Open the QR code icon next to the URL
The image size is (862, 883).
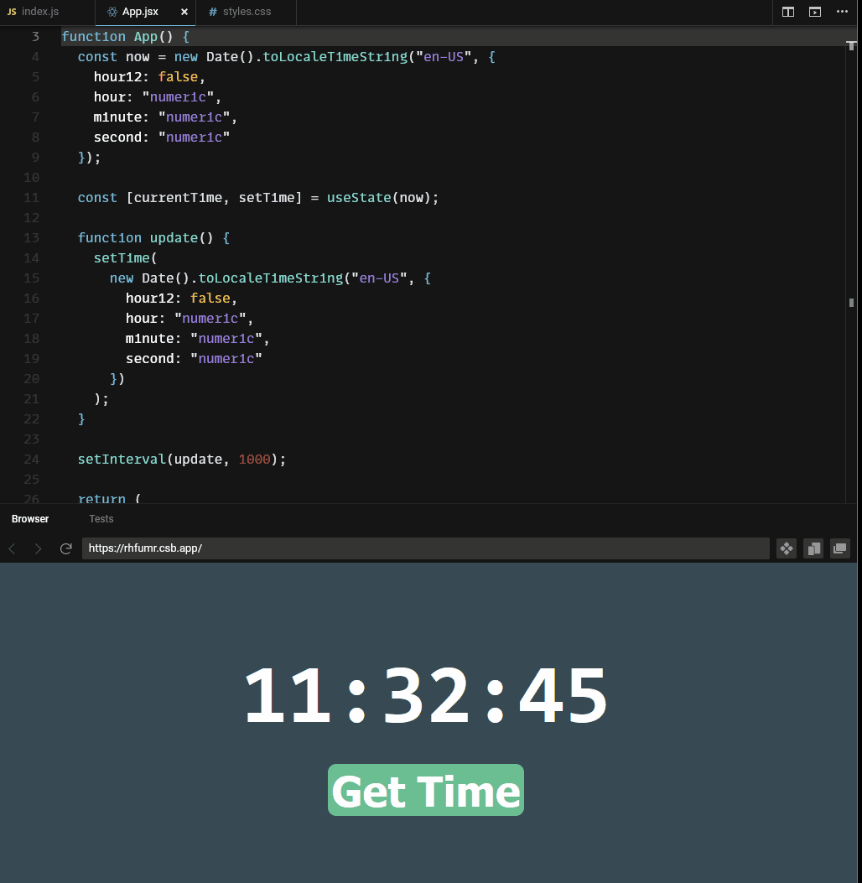786,548
